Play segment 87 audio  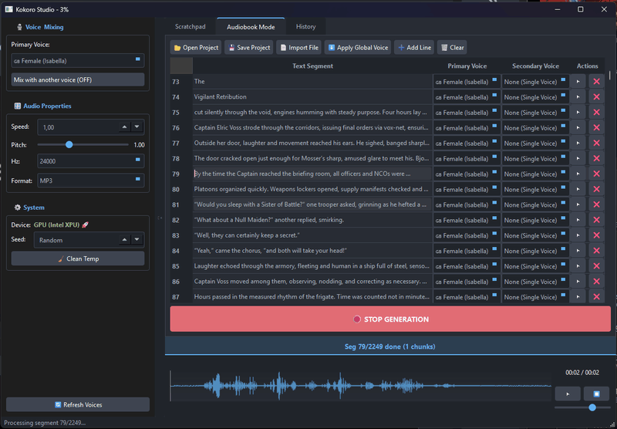(x=578, y=296)
